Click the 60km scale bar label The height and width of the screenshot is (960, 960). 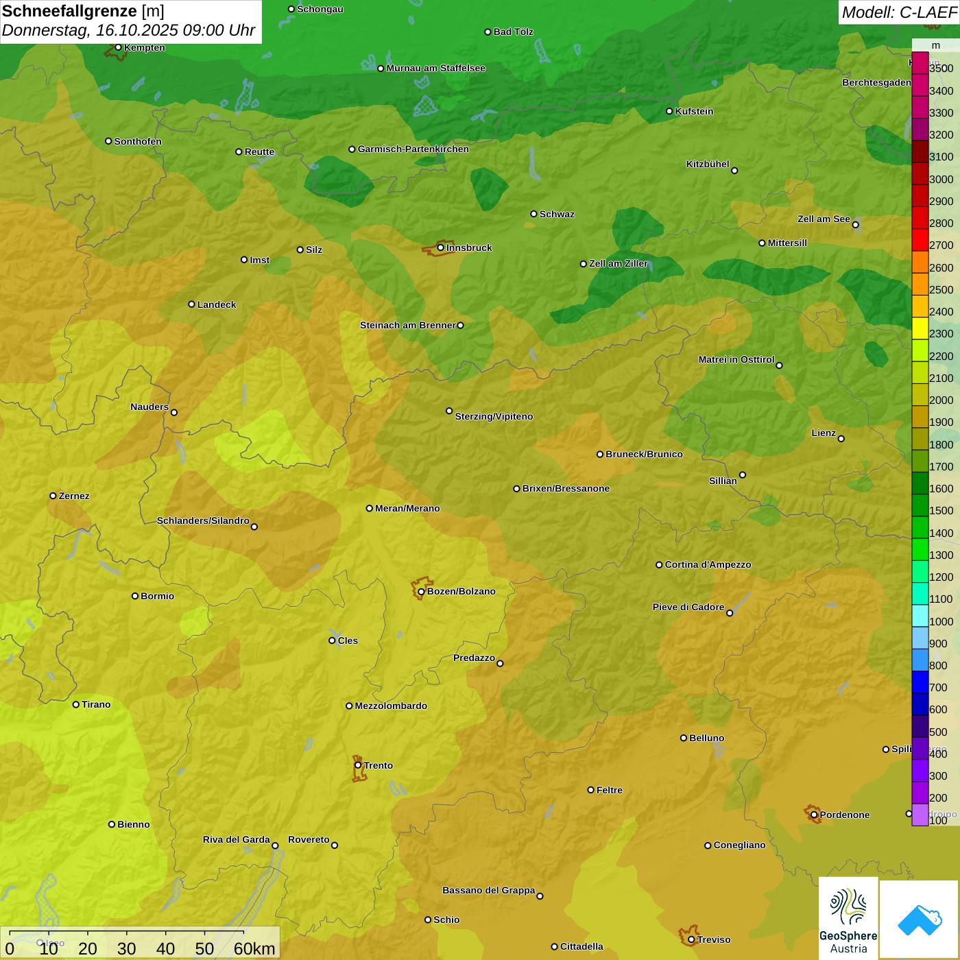click(x=254, y=948)
